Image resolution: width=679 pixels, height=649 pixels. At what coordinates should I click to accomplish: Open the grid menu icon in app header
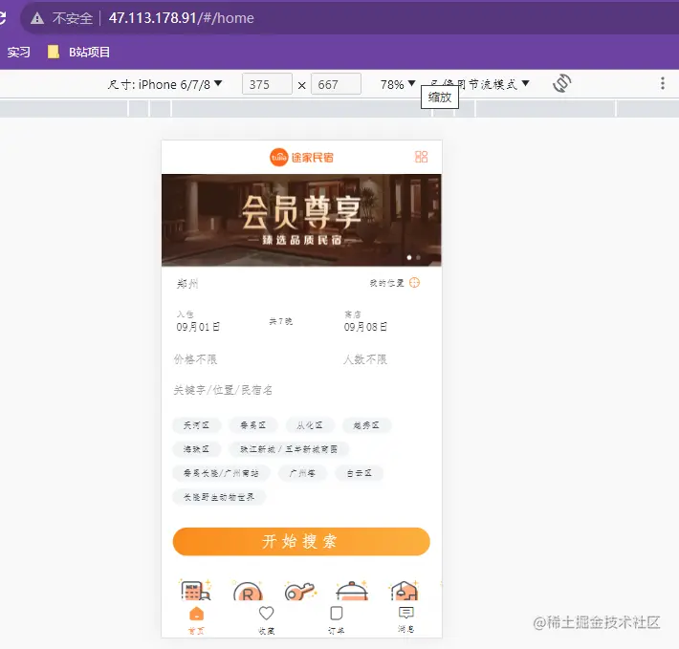pyautogui.click(x=421, y=157)
